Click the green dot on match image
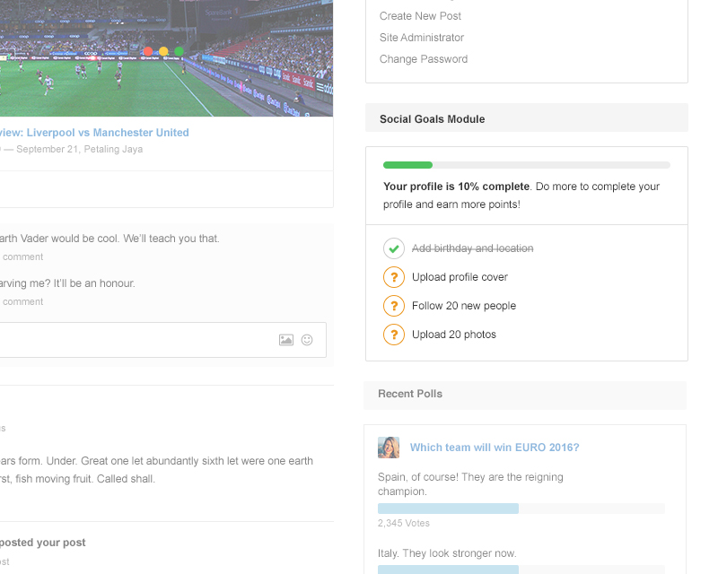The image size is (718, 574). (x=179, y=52)
